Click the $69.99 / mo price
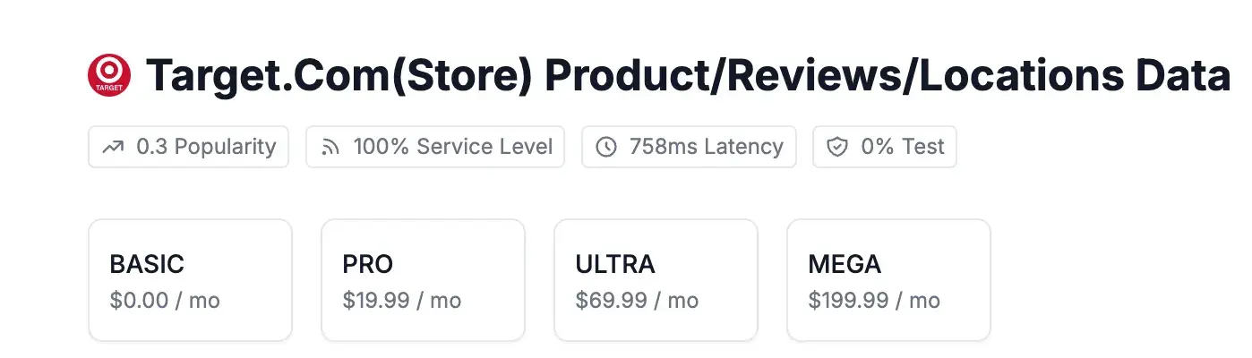Screen dimensions: 1252x358 (x=637, y=300)
